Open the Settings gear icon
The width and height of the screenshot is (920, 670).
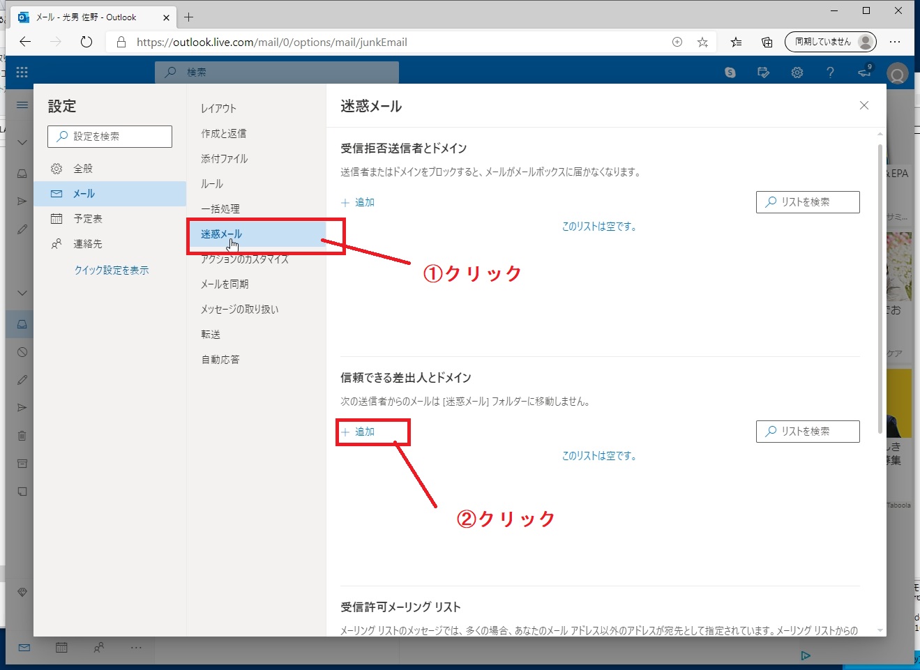(x=797, y=72)
